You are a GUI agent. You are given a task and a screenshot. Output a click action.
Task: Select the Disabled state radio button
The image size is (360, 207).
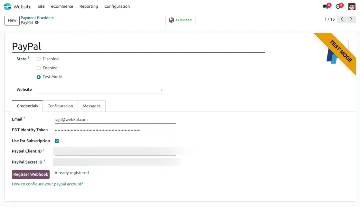click(39, 59)
